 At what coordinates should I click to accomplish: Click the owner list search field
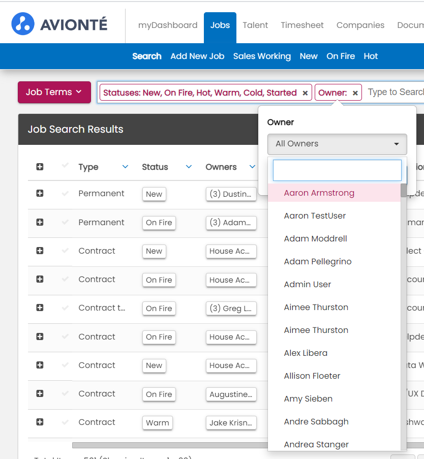click(x=337, y=170)
